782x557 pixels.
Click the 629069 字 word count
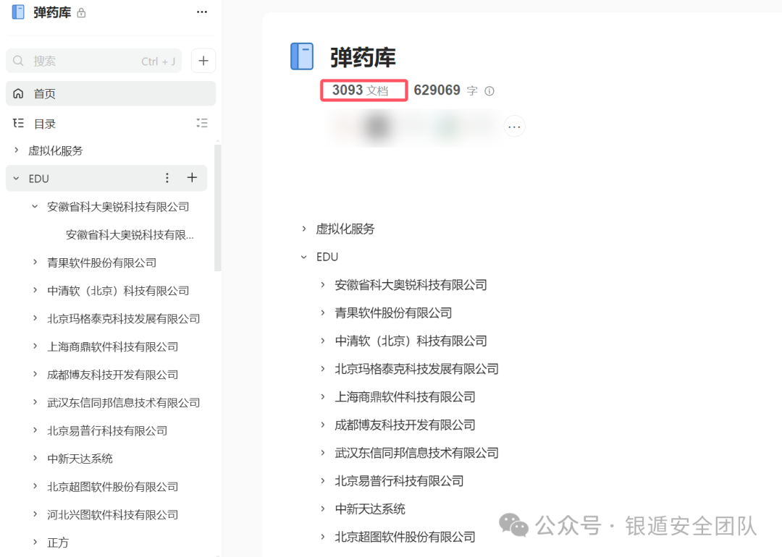[445, 90]
